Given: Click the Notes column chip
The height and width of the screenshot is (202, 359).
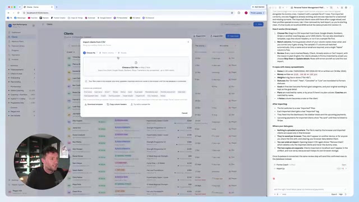Looking at the screenshot, I should pyautogui.click(x=163, y=96).
